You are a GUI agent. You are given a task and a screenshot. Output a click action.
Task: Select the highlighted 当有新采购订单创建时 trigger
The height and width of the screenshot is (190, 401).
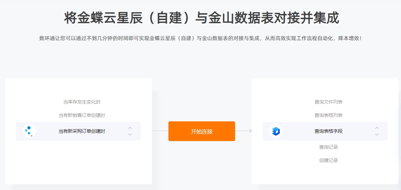[82, 131]
